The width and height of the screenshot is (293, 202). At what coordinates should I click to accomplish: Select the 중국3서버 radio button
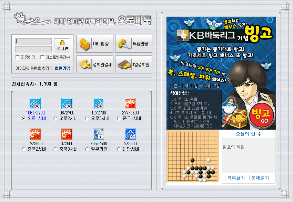point(55,149)
